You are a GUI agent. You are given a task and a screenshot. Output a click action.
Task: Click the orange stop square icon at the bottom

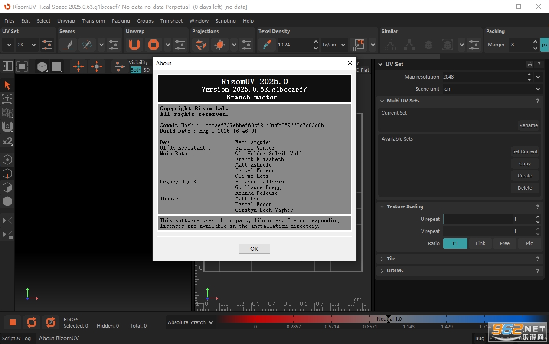(13, 322)
